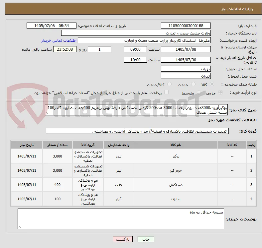
Task: Click the response deadline date 1405/07/08
Action: coord(186,49)
